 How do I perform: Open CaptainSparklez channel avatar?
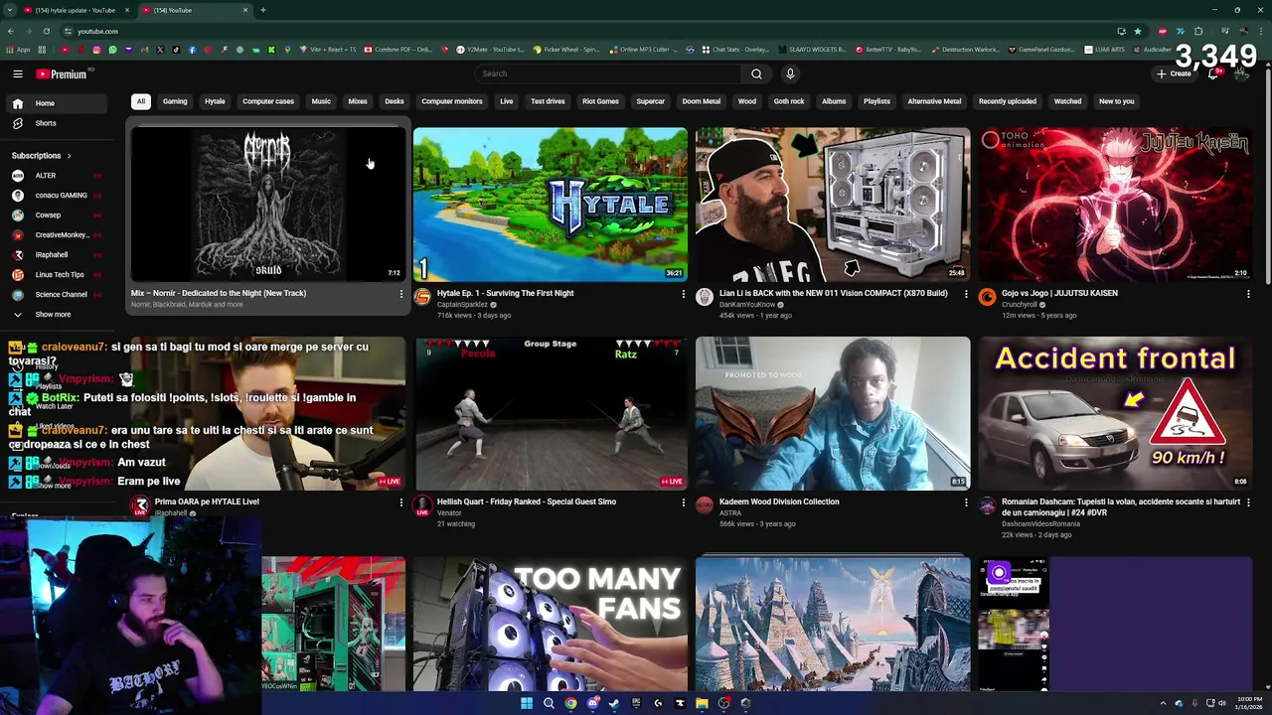[x=422, y=297]
